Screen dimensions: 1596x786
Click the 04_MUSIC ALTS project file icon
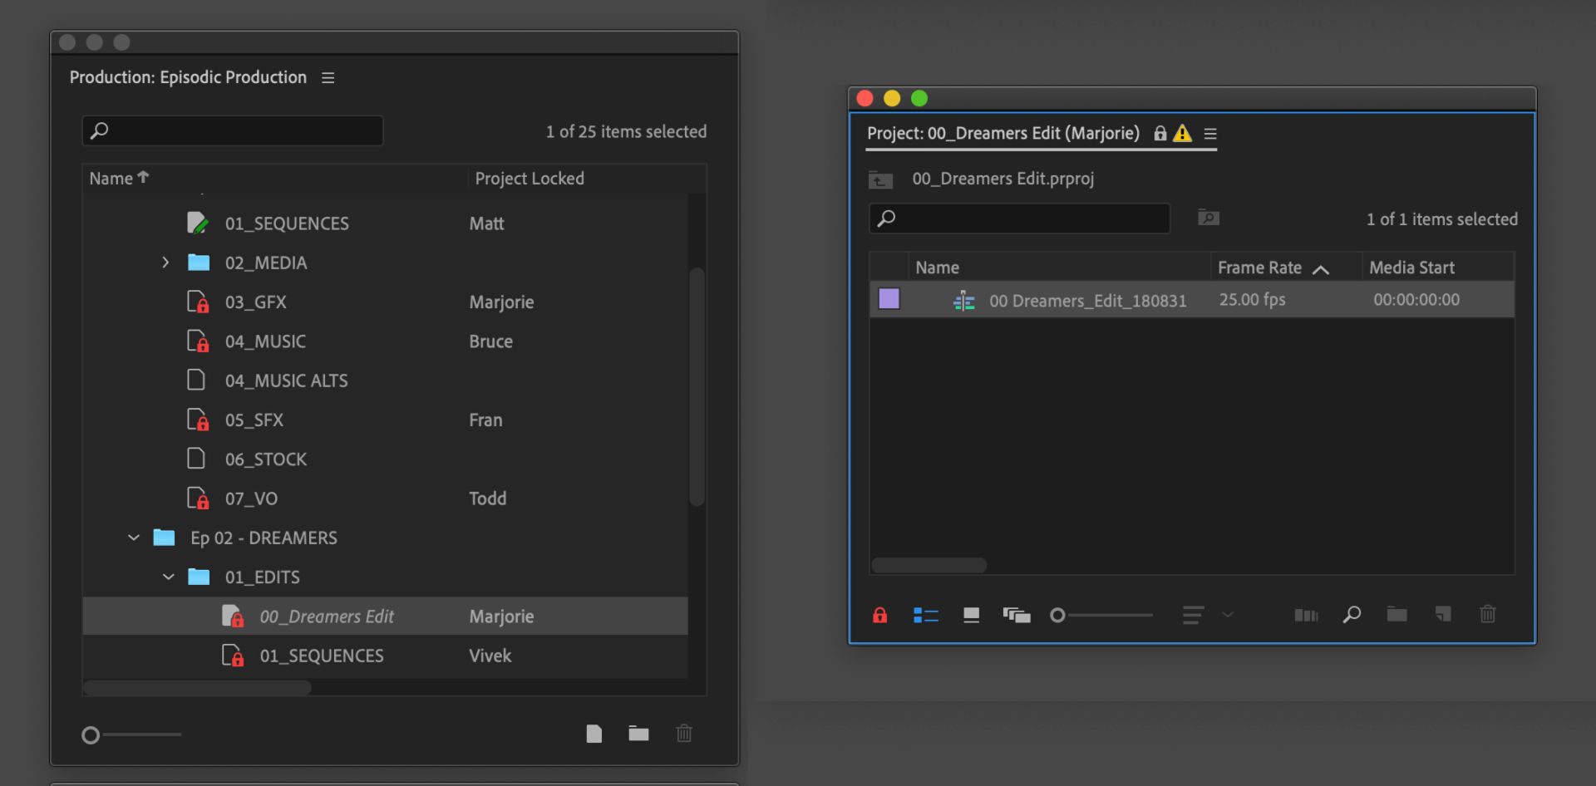coord(196,380)
